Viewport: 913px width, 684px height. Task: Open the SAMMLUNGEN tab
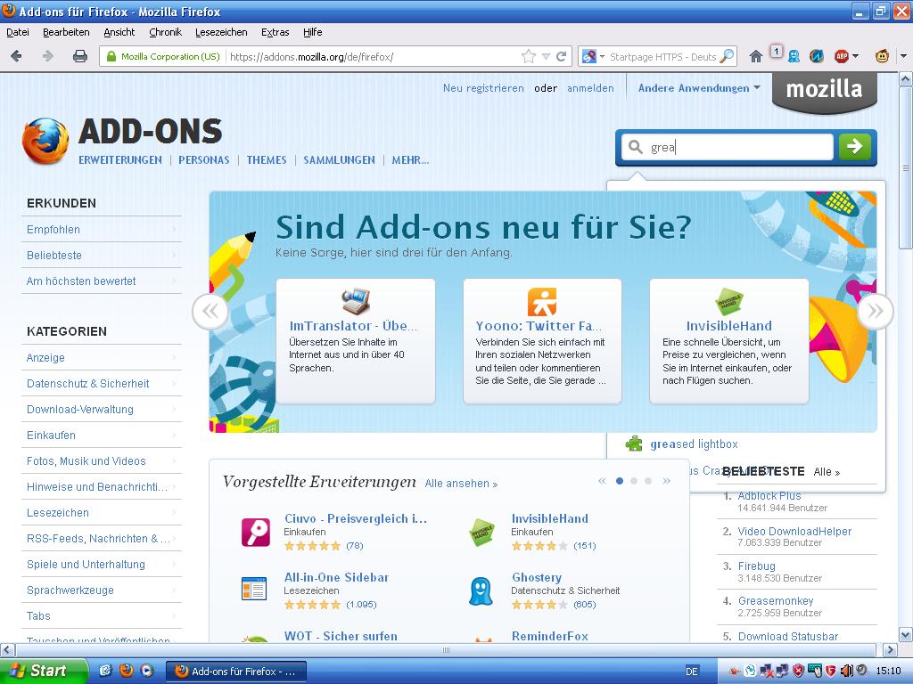[x=339, y=160]
